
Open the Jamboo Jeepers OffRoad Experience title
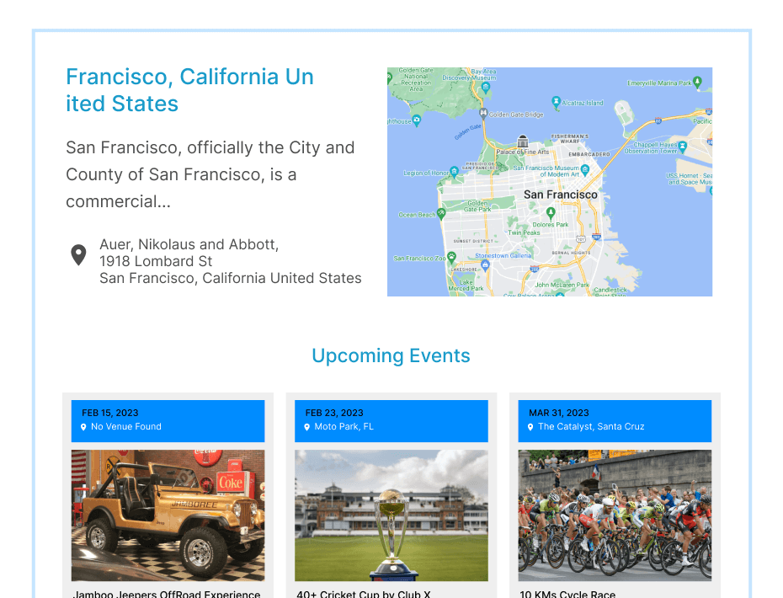click(x=167, y=593)
